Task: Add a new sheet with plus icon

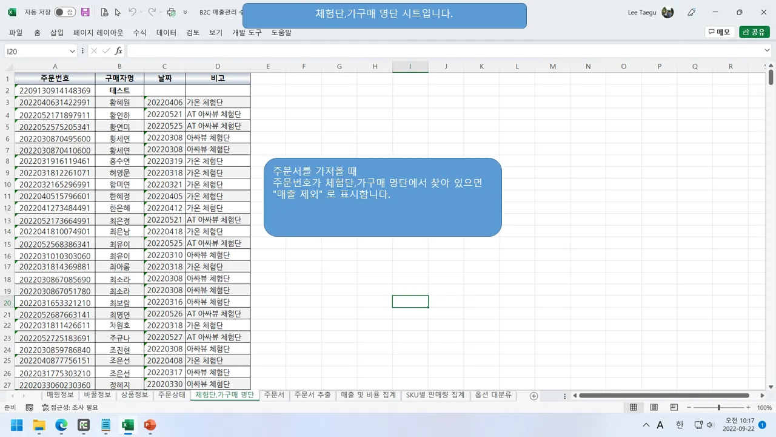Action: coord(533,396)
